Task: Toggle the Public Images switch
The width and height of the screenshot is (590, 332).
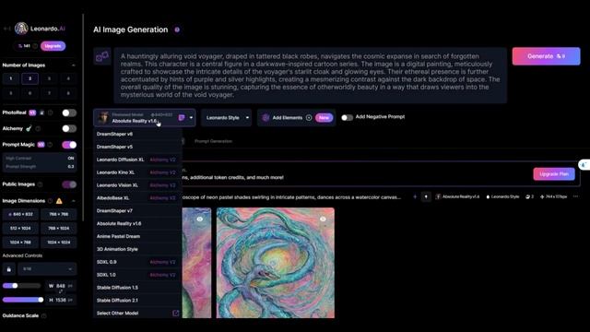Action: tap(69, 184)
